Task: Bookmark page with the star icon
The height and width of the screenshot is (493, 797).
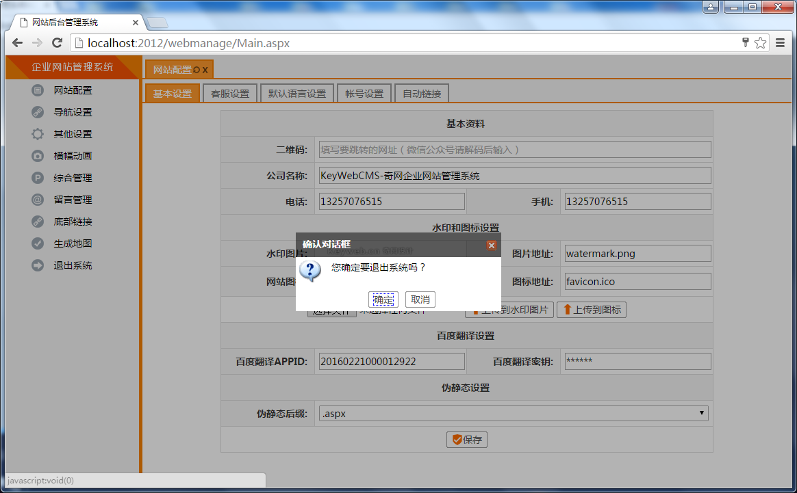Action: pyautogui.click(x=761, y=42)
